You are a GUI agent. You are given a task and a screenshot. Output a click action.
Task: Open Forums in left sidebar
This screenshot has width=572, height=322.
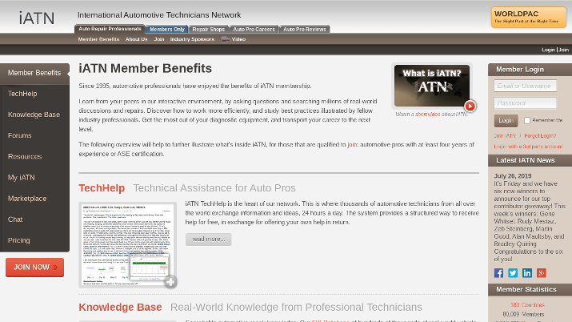pos(34,135)
